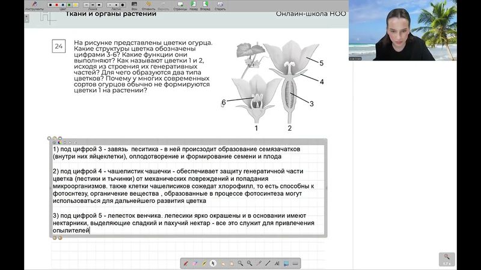The image size is (481, 270).
Task: Select the highlighter marker tool
Action: pyautogui.click(x=204, y=263)
